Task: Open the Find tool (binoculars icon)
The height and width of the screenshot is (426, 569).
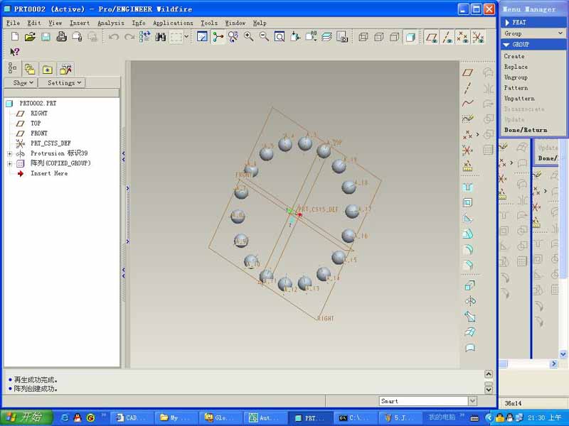Action: click(x=161, y=37)
